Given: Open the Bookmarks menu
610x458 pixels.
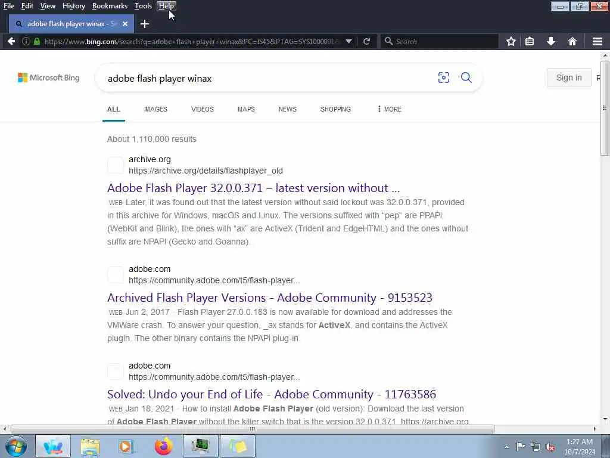Looking at the screenshot, I should 110,6.
